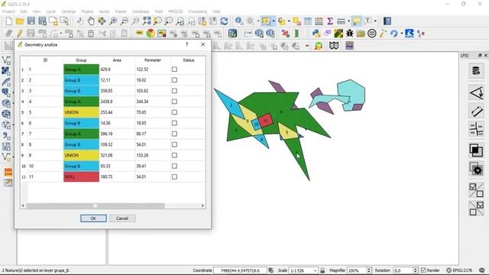The width and height of the screenshot is (489, 275).
Task: Click the gear settings icon in the right panel
Action: [x=476, y=169]
